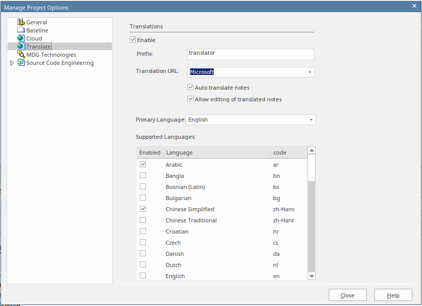The height and width of the screenshot is (306, 422).
Task: Click the Cloud globe icon
Action: pyautogui.click(x=21, y=39)
